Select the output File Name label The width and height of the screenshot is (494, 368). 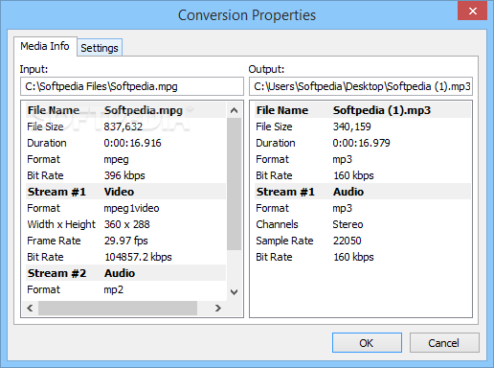point(282,110)
